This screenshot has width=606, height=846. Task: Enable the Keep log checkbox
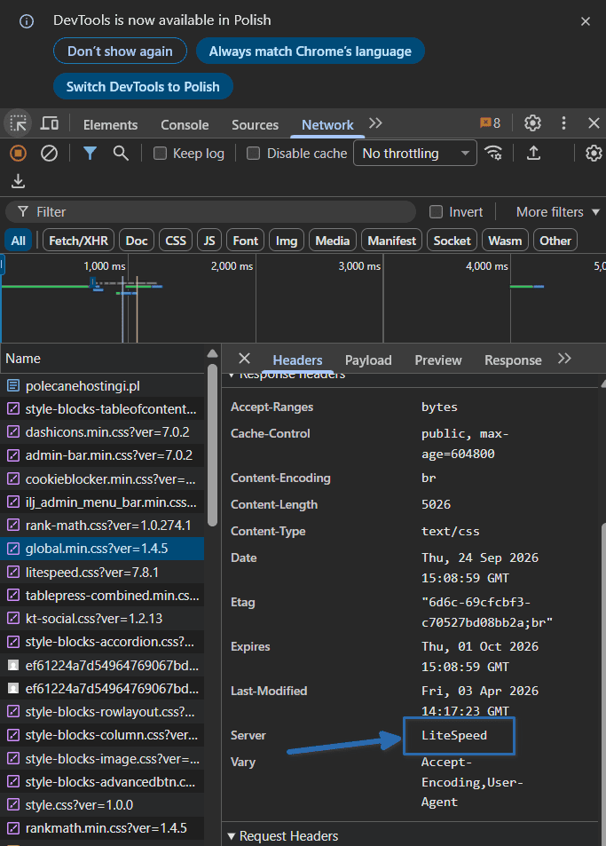[x=160, y=154]
